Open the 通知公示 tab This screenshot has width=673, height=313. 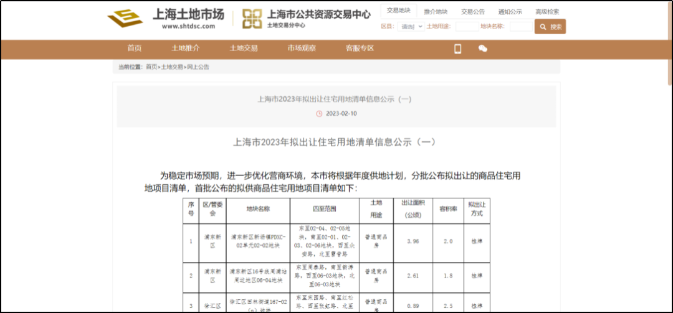point(510,12)
